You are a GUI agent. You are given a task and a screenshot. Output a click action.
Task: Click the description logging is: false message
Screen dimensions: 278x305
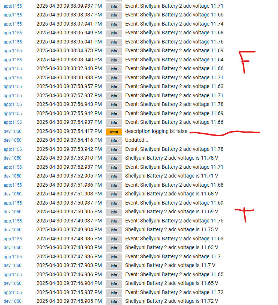156,131
